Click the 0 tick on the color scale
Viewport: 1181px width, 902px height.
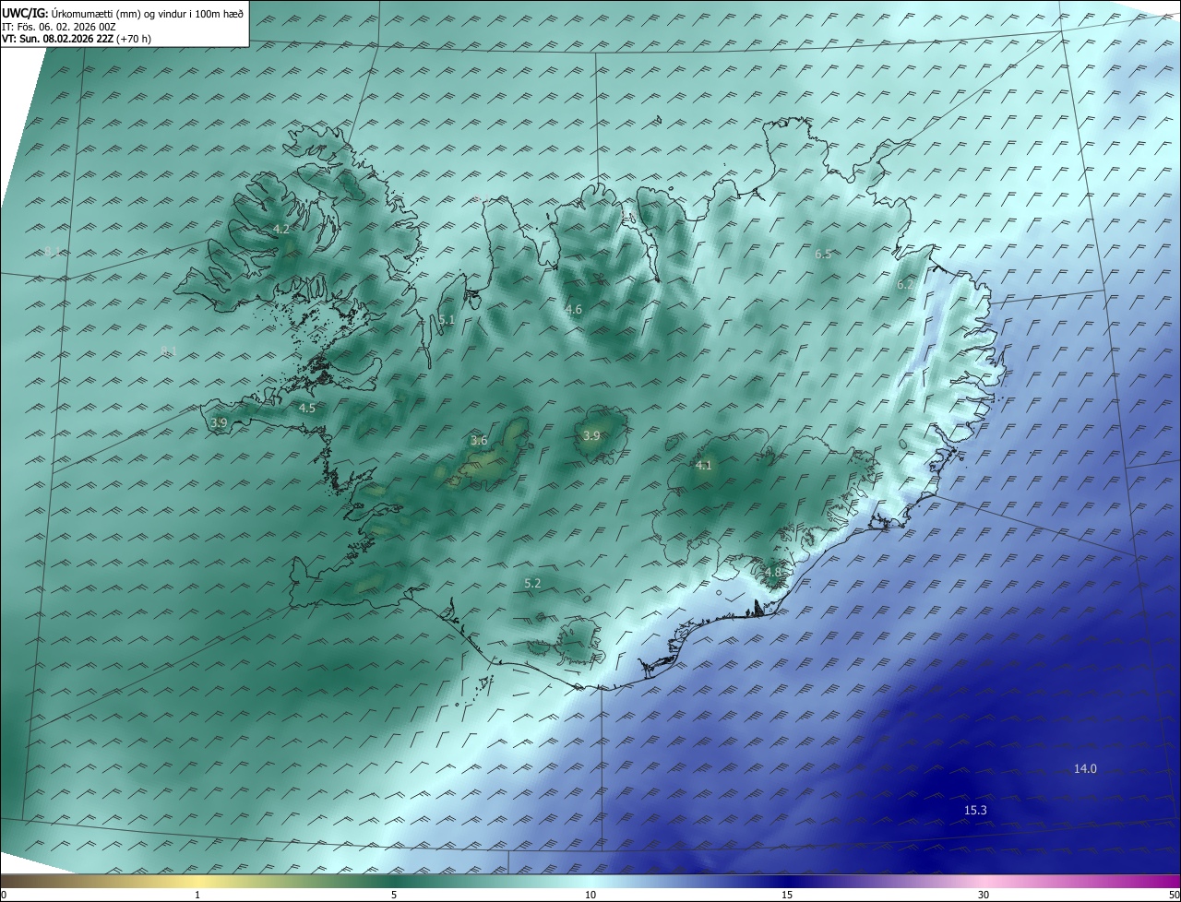4,895
